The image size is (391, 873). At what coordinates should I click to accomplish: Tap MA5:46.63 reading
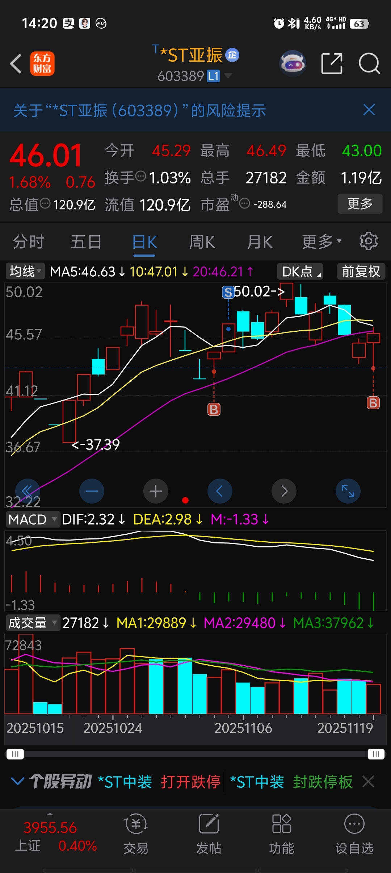87,272
